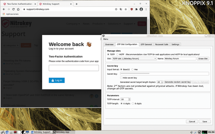
Task: Open the Chrome extensions puzzle icon
Action: click(136, 9)
